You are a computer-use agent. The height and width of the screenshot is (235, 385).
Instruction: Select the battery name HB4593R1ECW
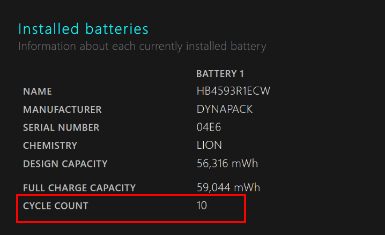233,91
